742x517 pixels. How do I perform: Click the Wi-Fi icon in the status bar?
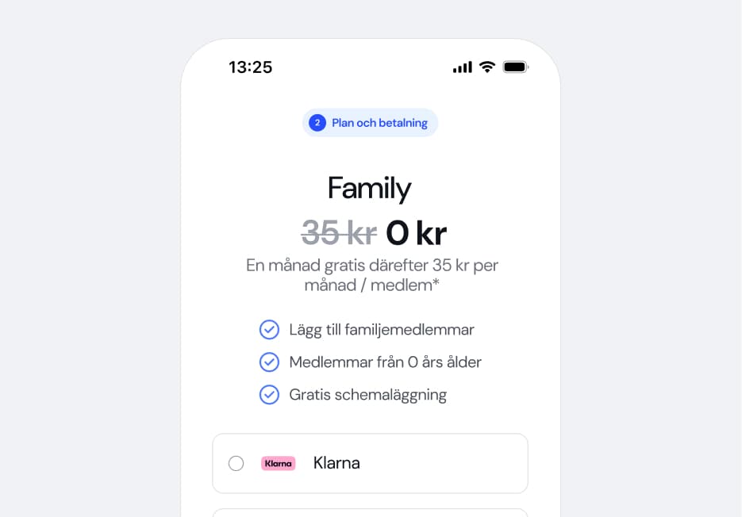pyautogui.click(x=486, y=67)
